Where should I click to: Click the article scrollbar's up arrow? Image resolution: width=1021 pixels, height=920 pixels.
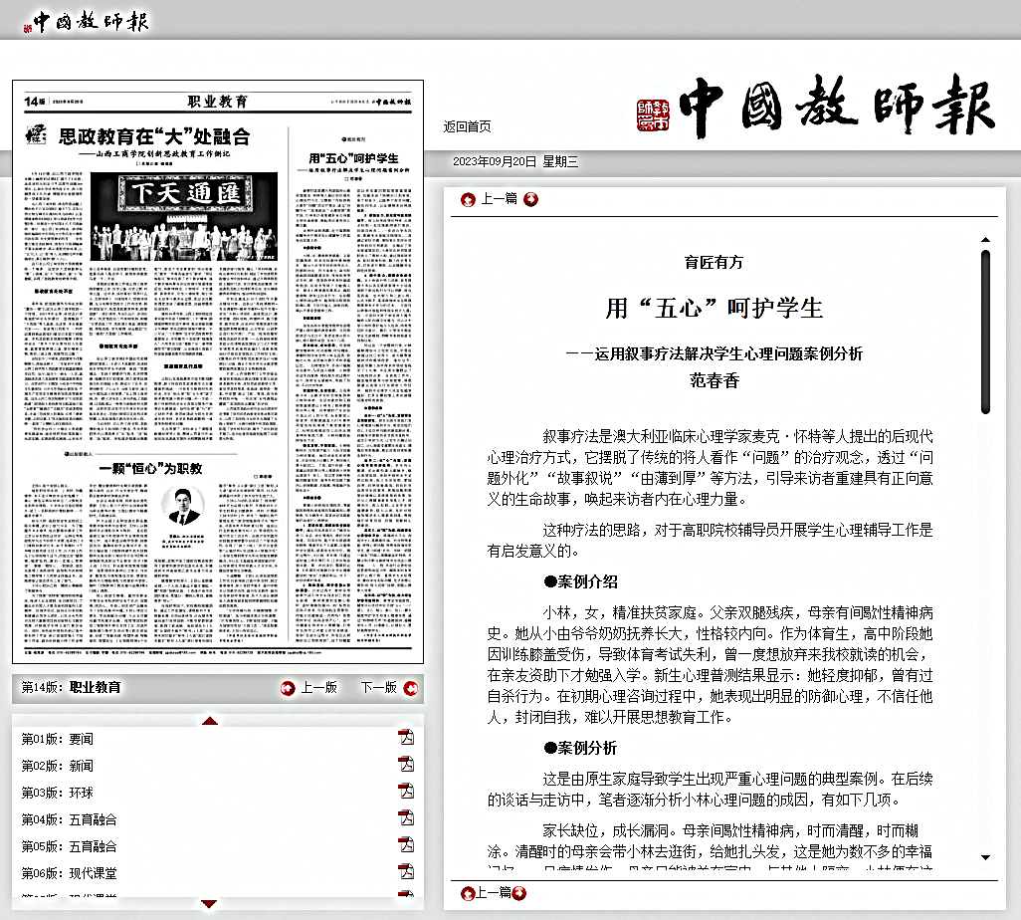(x=985, y=240)
